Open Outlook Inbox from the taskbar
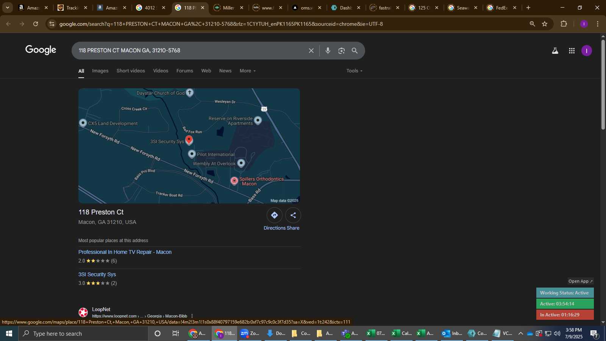606x341 pixels. click(x=452, y=333)
